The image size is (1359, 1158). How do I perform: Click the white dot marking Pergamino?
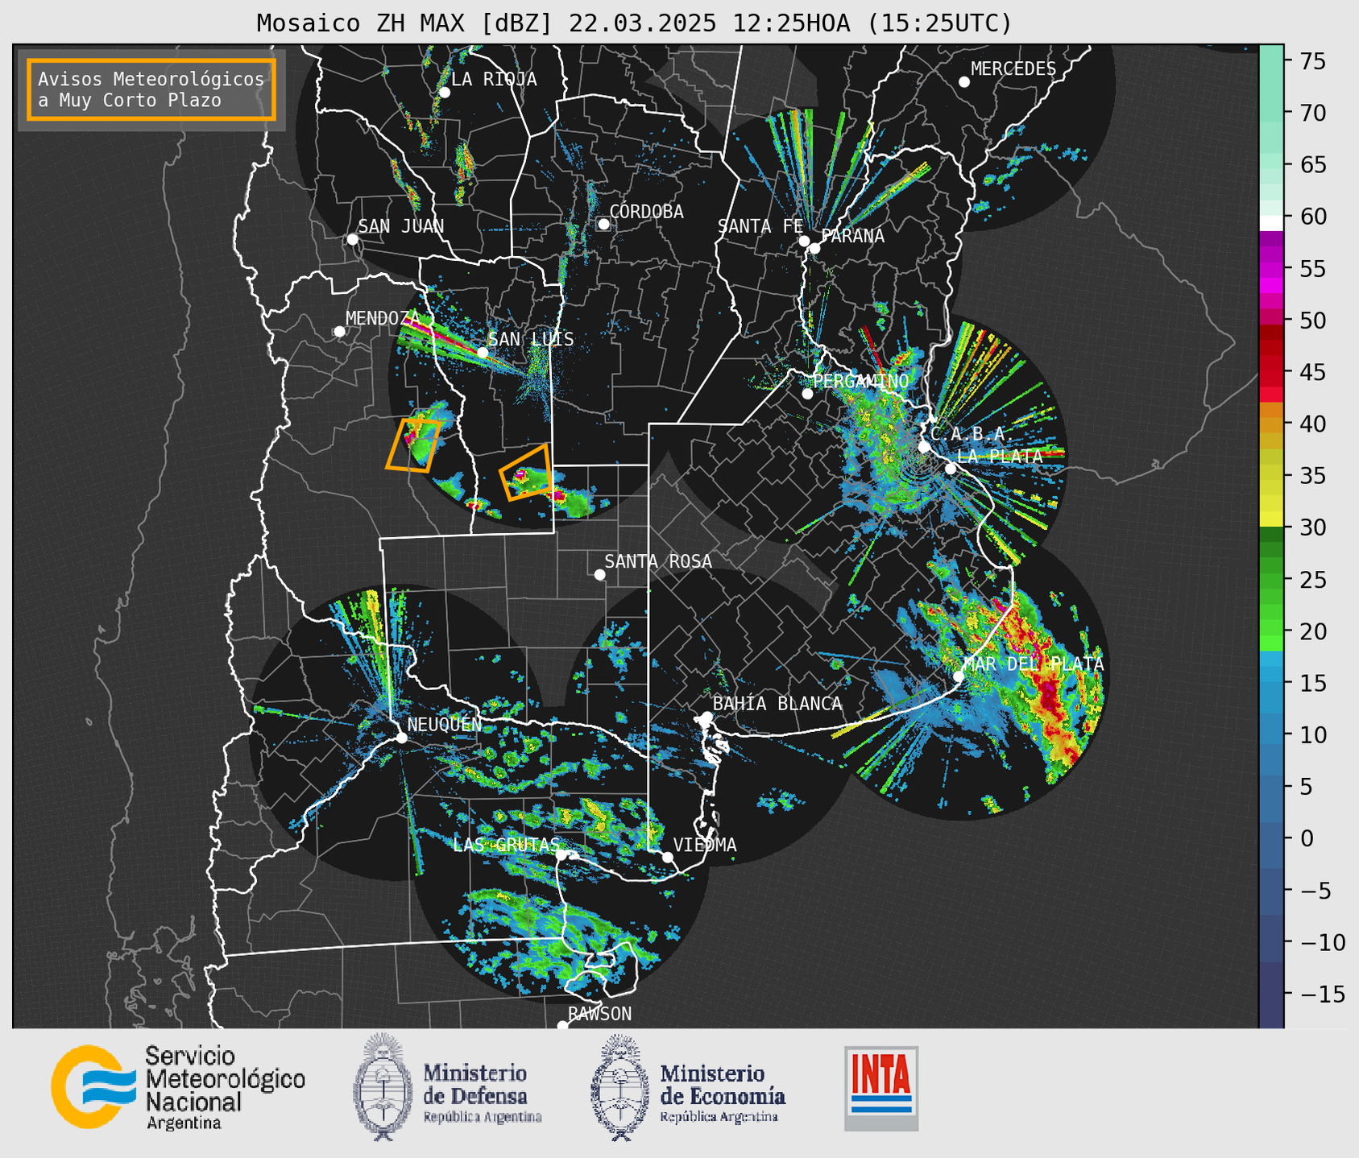tap(807, 394)
